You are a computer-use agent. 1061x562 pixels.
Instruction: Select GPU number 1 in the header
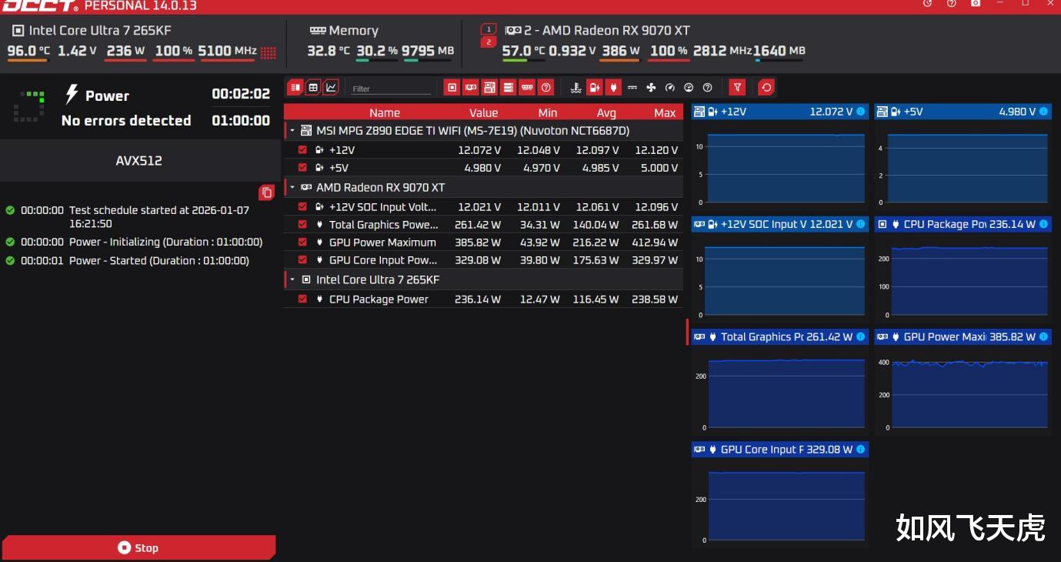click(489, 29)
